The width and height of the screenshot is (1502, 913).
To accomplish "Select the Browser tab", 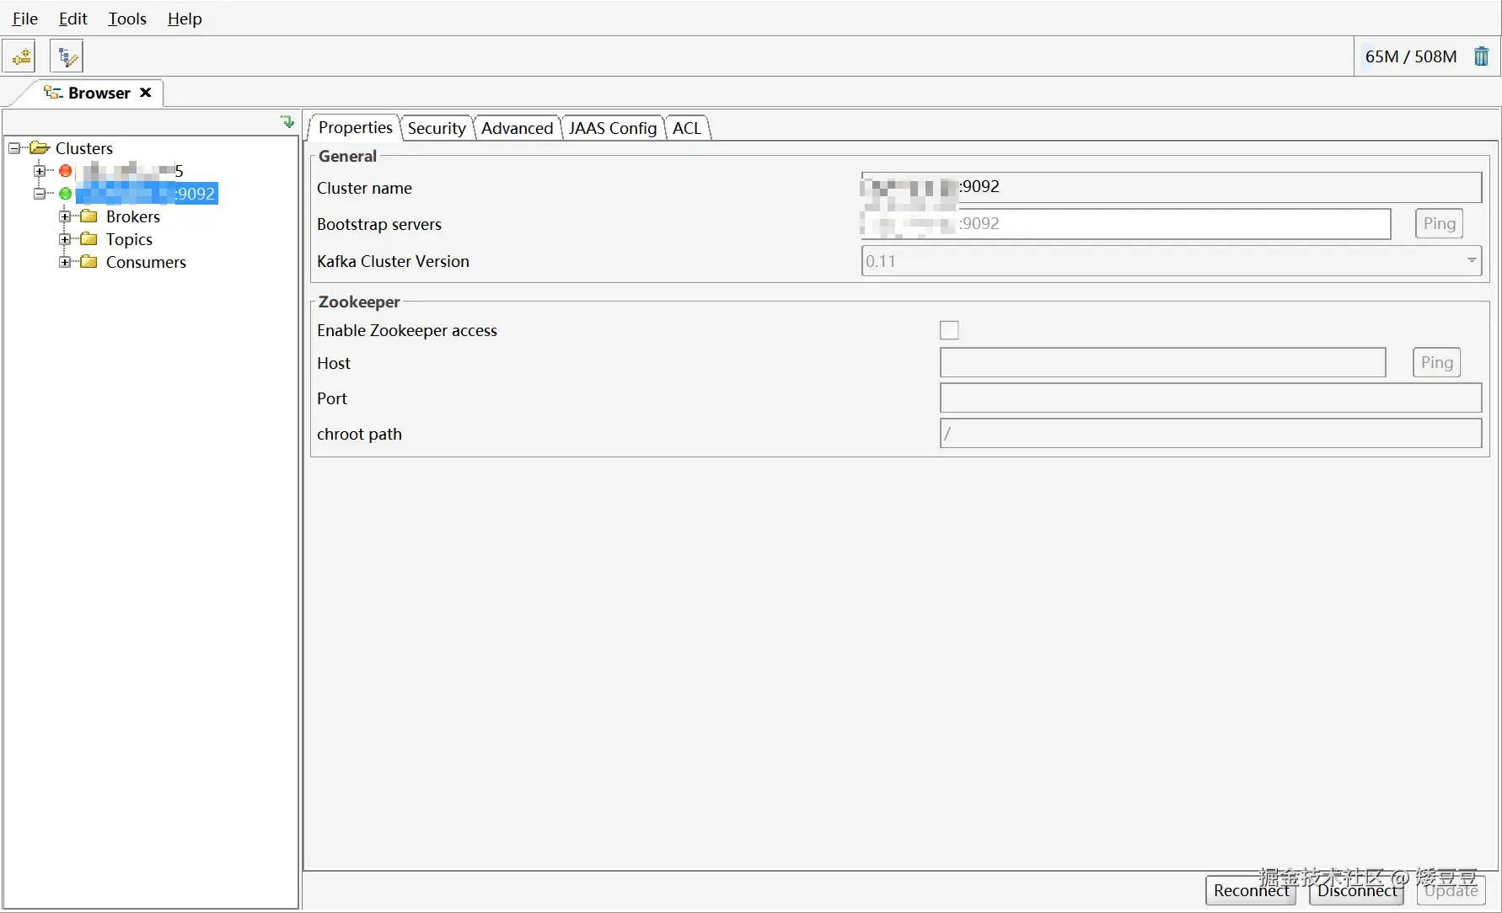I will pos(99,93).
